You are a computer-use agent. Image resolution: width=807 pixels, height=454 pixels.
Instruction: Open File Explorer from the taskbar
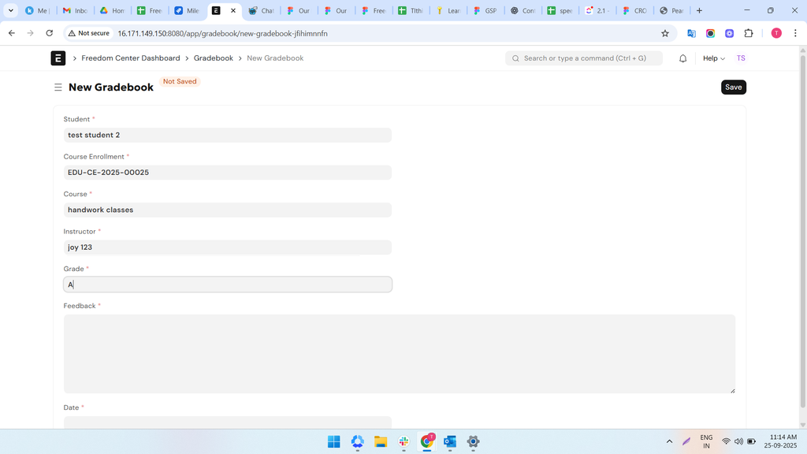[381, 441]
